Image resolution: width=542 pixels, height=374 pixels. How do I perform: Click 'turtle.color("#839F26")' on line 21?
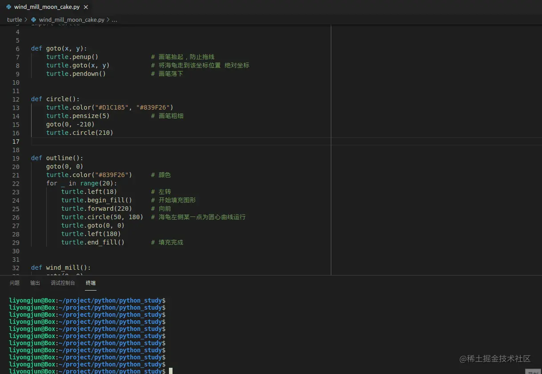coord(89,175)
